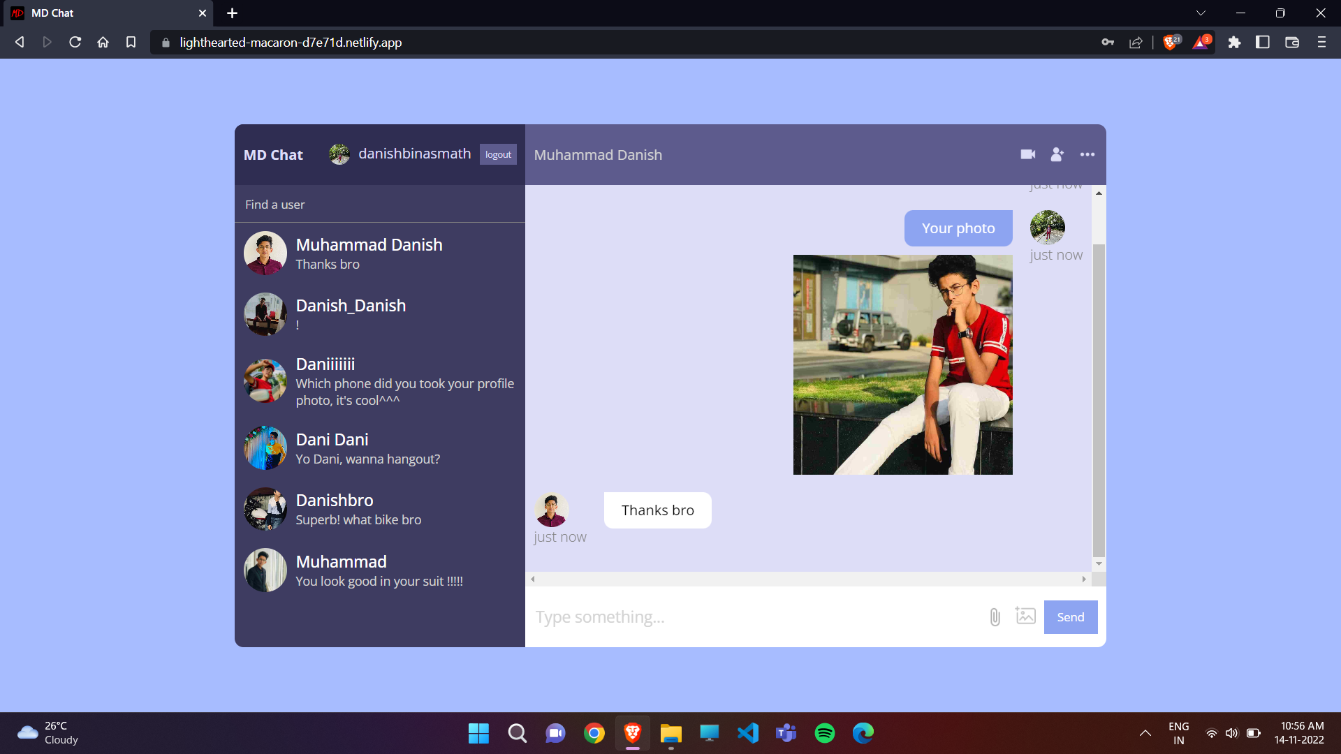
Task: Log out of danishbinasmath account
Action: [x=498, y=154]
